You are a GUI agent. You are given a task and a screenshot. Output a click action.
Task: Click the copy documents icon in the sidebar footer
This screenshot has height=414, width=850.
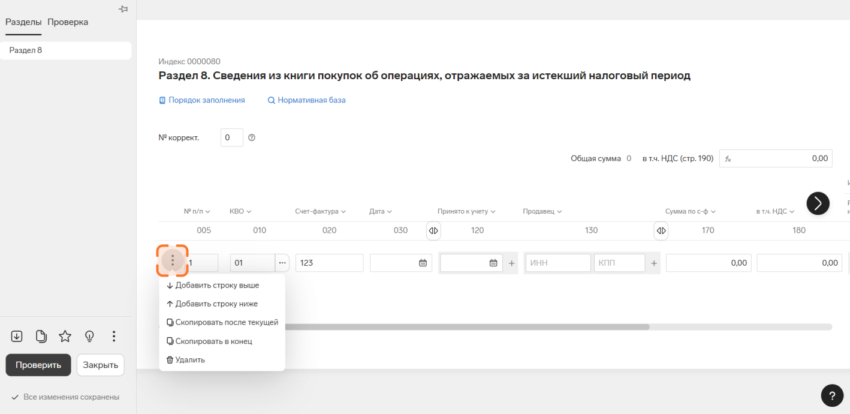click(x=41, y=336)
